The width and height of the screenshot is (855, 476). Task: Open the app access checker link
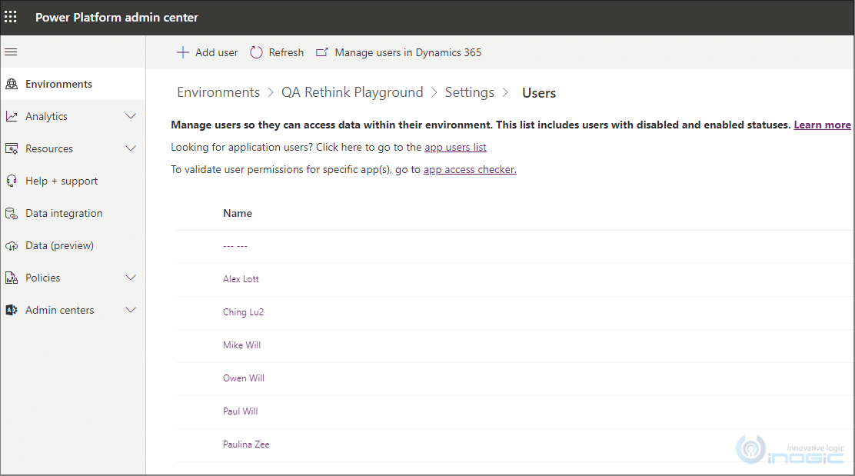click(x=470, y=170)
